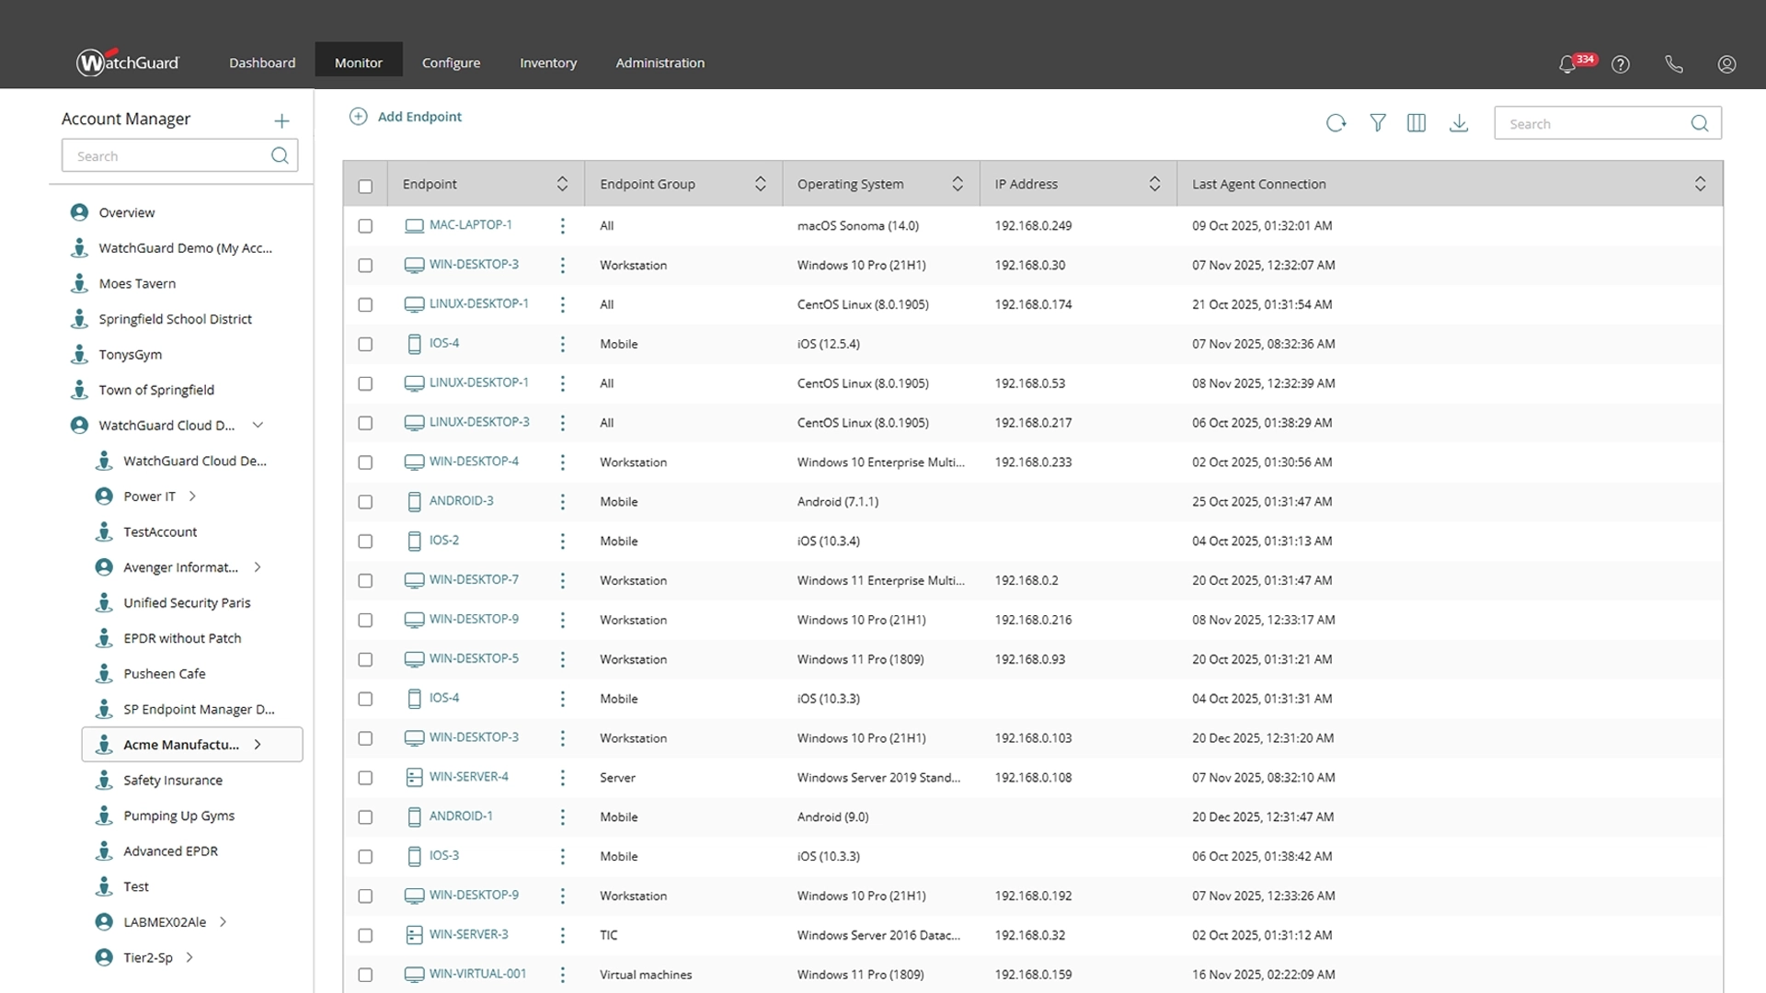Open the Inventory menu
Screen dimensions: 1766x993
[547, 63]
